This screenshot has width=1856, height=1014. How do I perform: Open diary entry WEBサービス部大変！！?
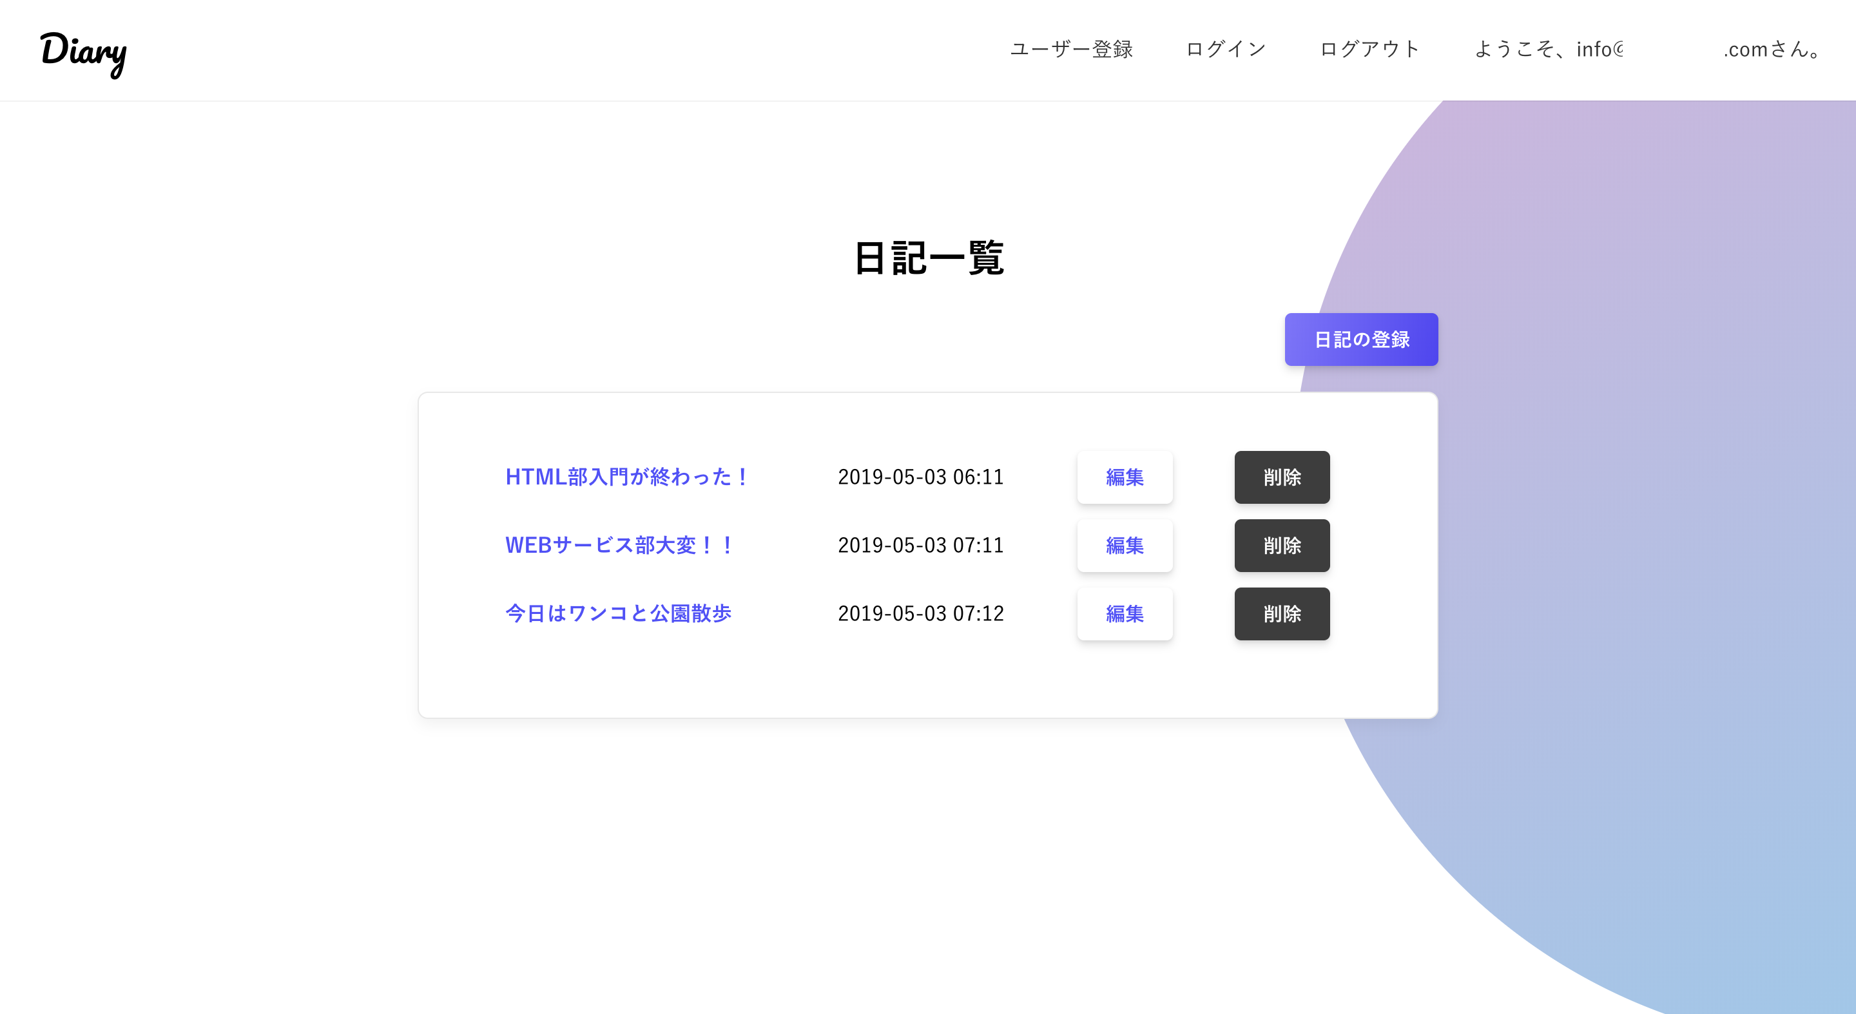pyautogui.click(x=619, y=545)
